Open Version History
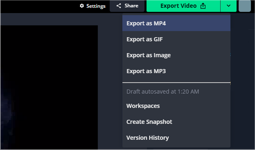The width and height of the screenshot is (255, 150). click(x=148, y=138)
